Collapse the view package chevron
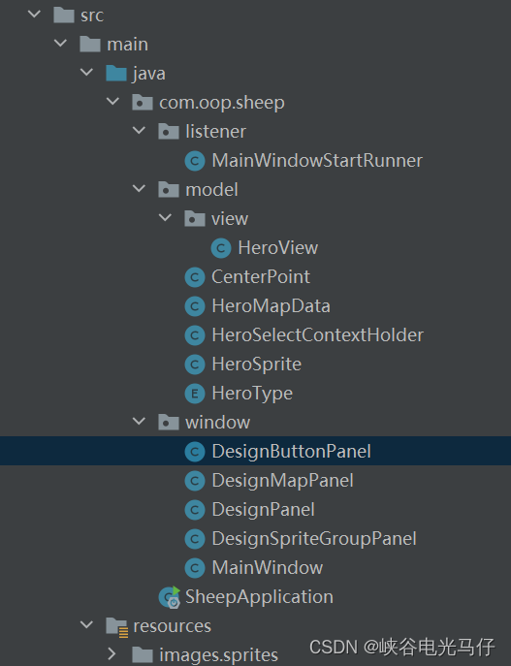This screenshot has height=666, width=511. pos(165,217)
